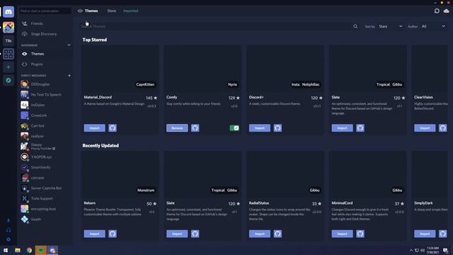Select Themes in the sidebar
Image resolution: width=453 pixels, height=255 pixels.
coord(45,54)
